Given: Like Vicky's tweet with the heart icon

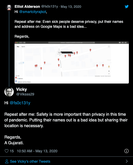Looking at the screenshot, I should pos(7,151).
